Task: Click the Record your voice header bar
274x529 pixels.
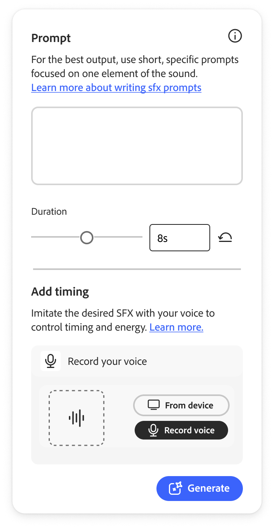Action: pos(137,361)
